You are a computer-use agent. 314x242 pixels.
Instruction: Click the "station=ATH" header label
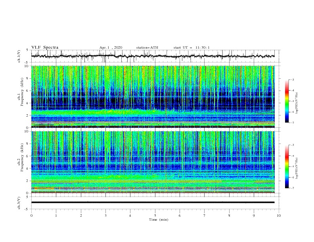pos(147,47)
